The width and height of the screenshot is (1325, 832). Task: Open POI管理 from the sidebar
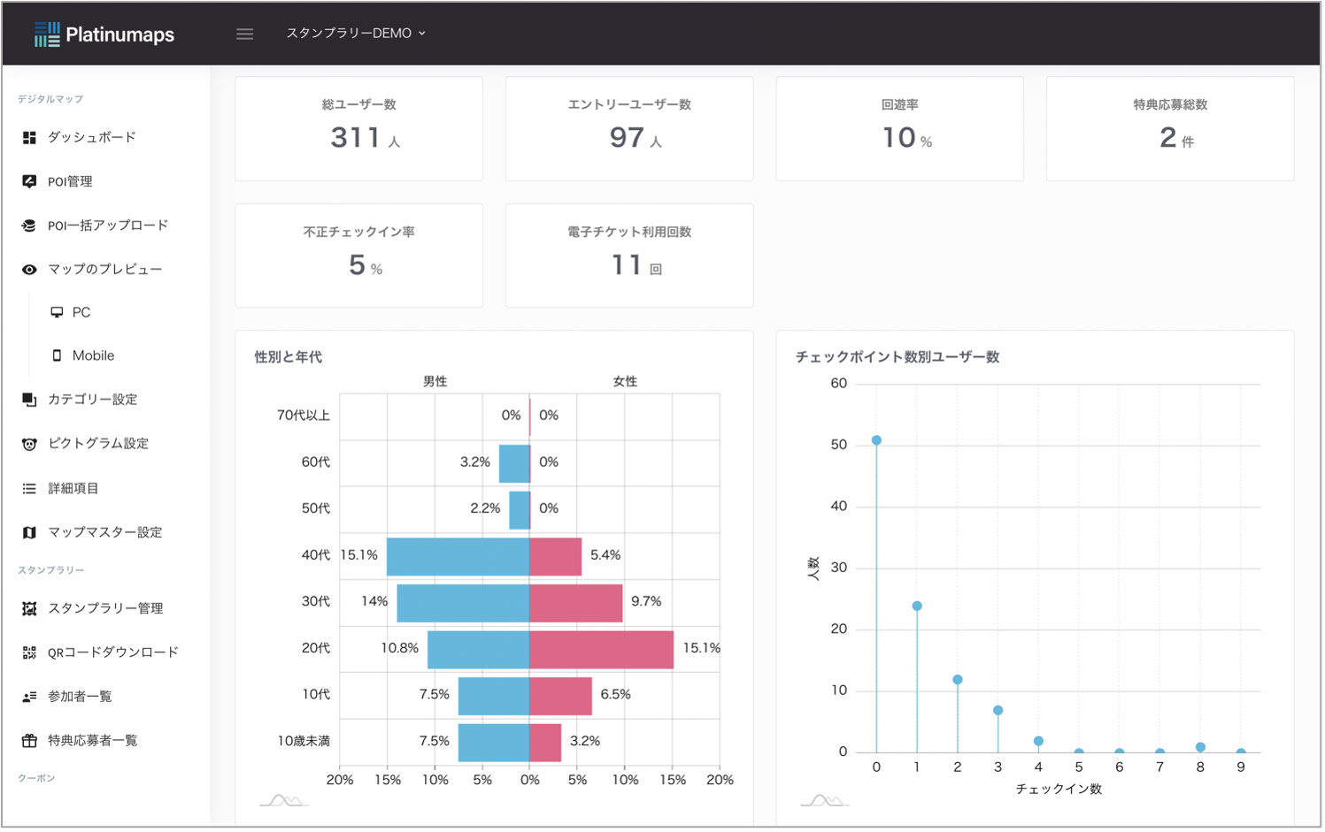(x=70, y=181)
